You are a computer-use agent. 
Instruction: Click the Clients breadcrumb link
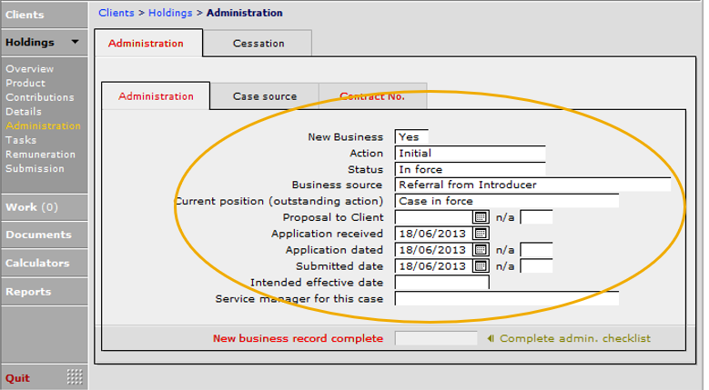pyautogui.click(x=116, y=13)
